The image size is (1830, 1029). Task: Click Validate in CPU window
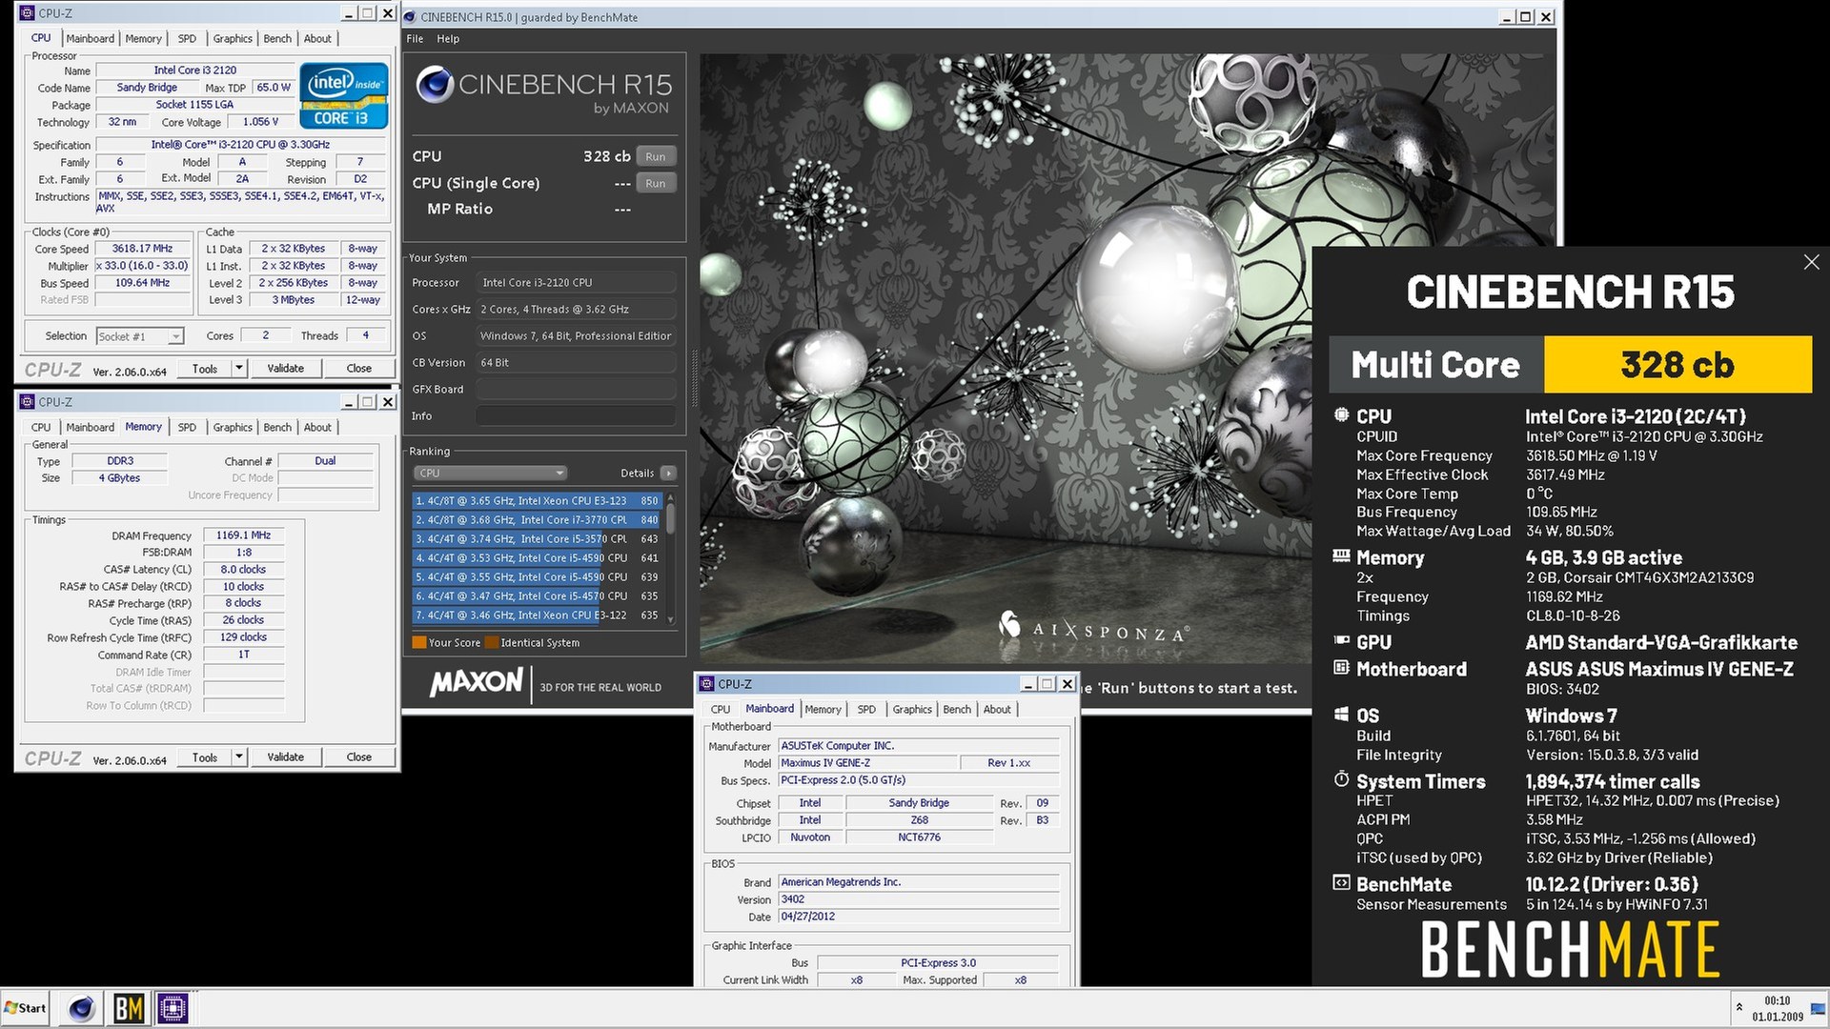coord(285,369)
